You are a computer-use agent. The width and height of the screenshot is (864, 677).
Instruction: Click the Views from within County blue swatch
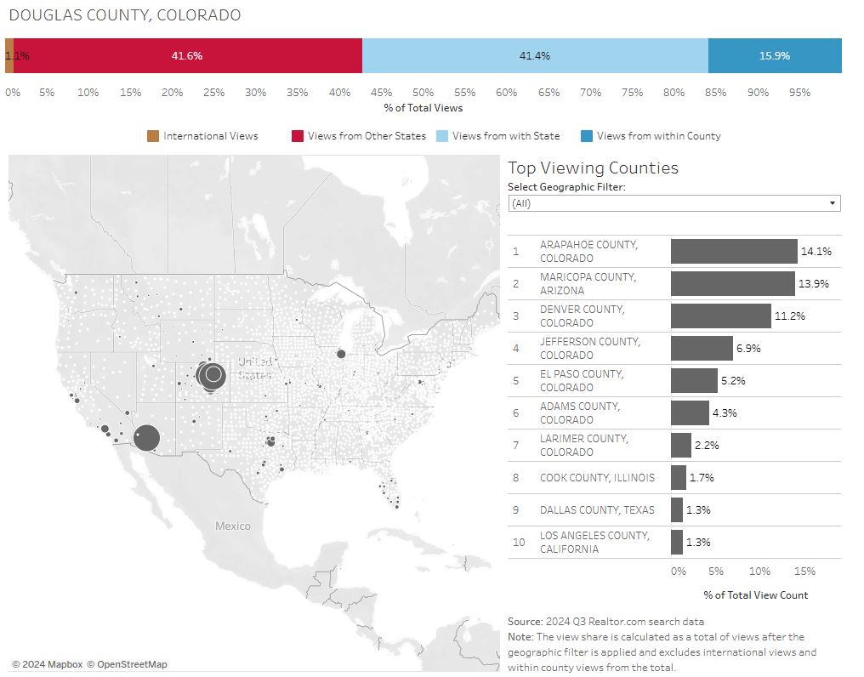tap(587, 136)
